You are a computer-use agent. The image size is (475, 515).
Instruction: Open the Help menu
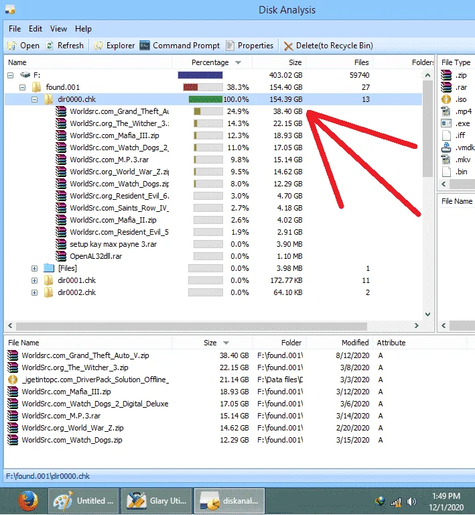[x=83, y=29]
